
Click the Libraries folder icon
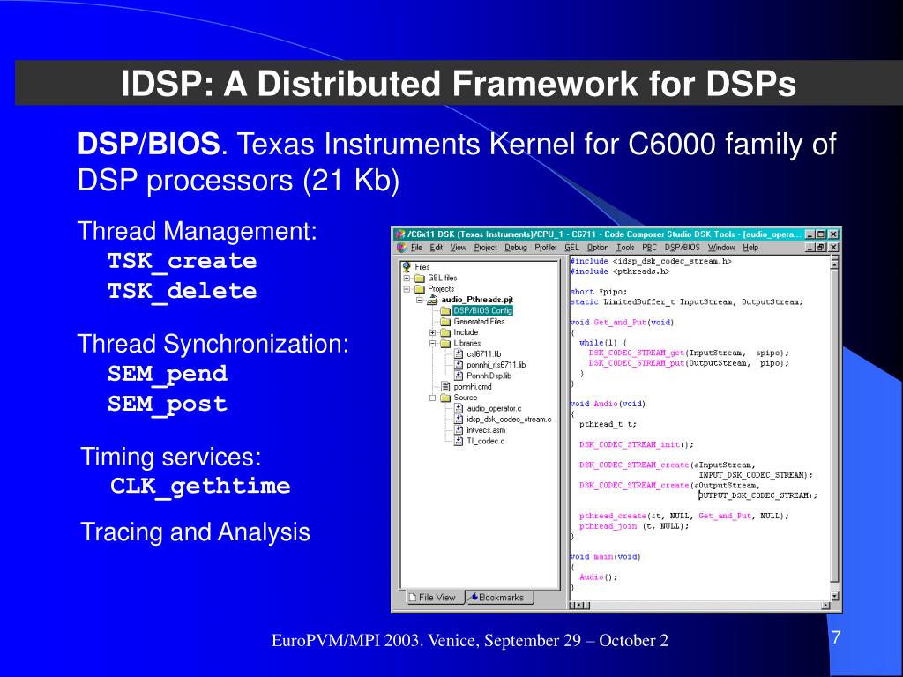(x=445, y=344)
